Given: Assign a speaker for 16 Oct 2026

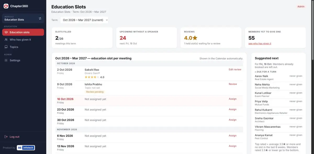Looking at the screenshot, I should 233,99.
